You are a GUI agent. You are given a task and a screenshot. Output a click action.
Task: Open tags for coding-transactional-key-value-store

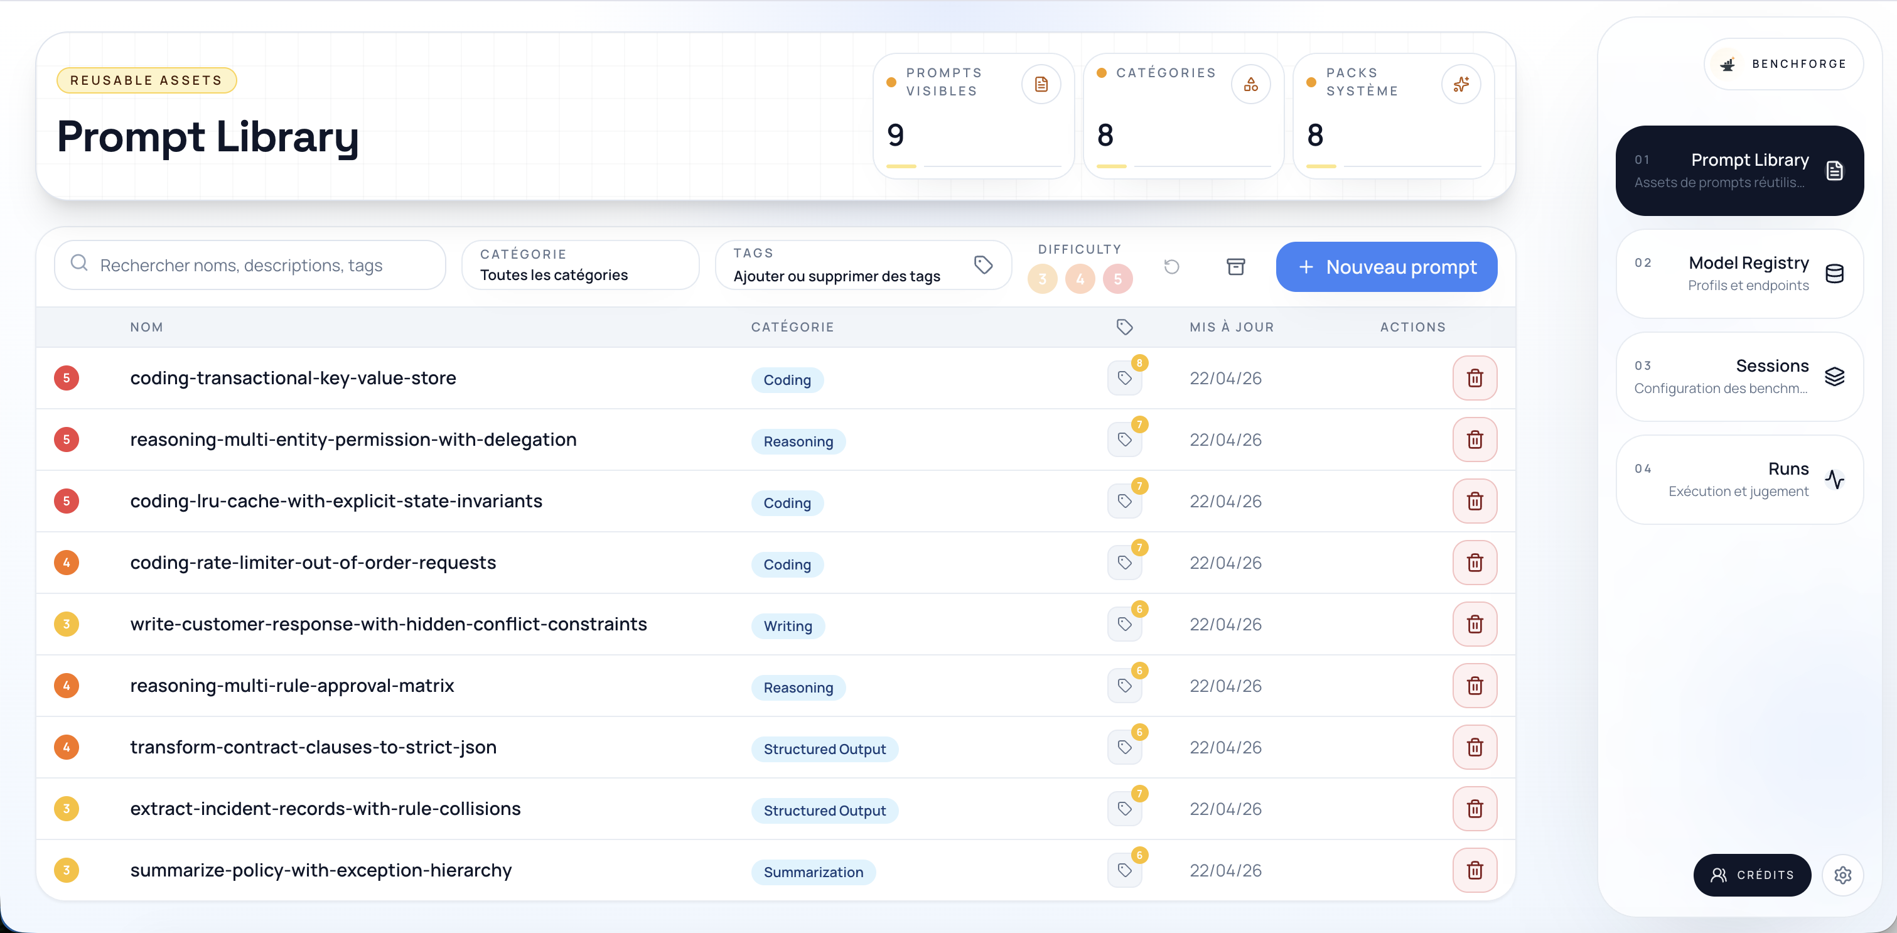tap(1124, 378)
